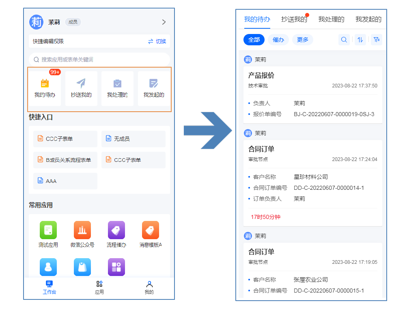Select the 更多 filter pill
This screenshot has width=407, height=314.
pos(303,40)
